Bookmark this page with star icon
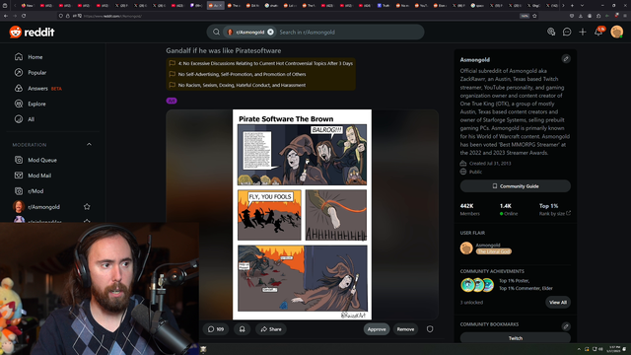This screenshot has height=355, width=631. [534, 16]
